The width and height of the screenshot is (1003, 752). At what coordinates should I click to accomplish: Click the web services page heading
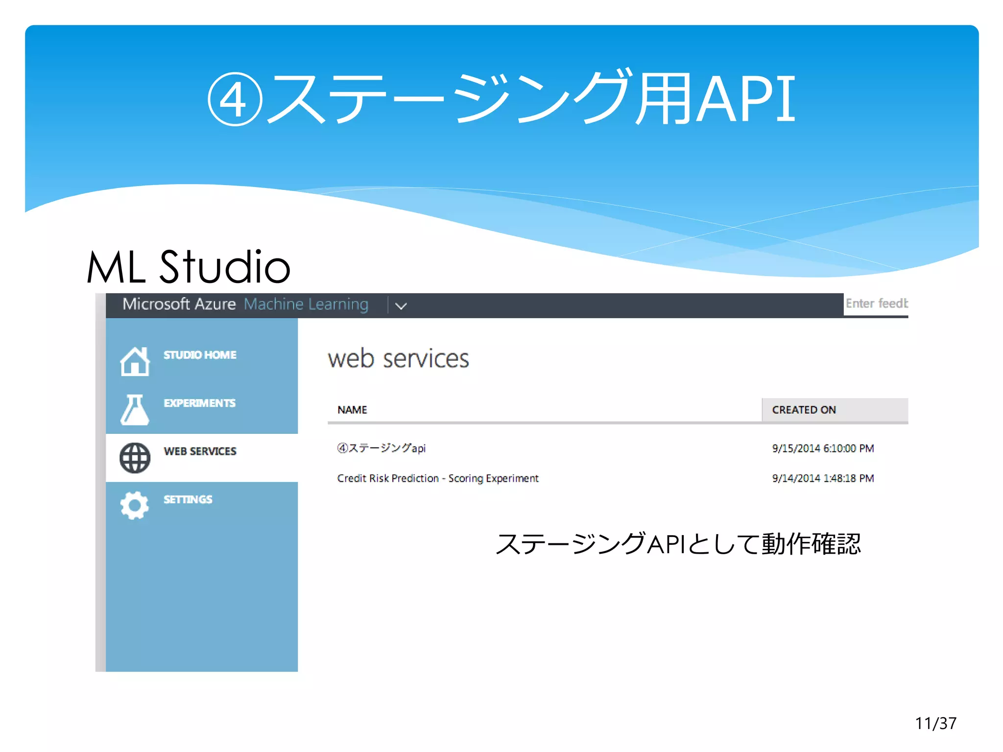coord(398,359)
